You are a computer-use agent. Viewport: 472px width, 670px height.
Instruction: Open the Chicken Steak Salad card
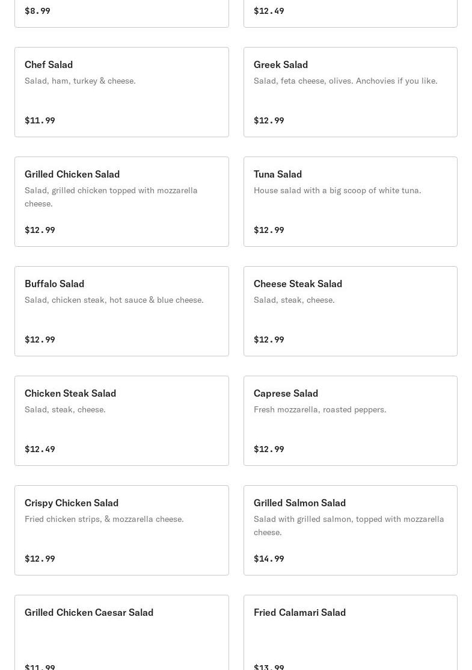[121, 421]
